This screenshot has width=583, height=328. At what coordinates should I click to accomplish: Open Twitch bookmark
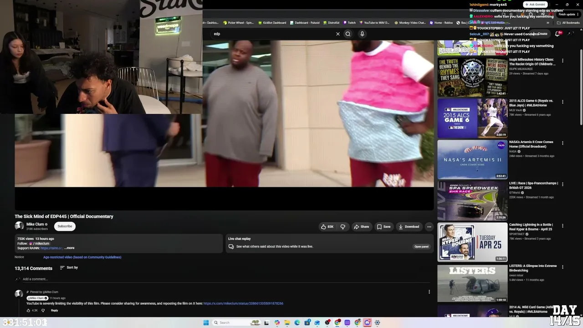point(349,22)
